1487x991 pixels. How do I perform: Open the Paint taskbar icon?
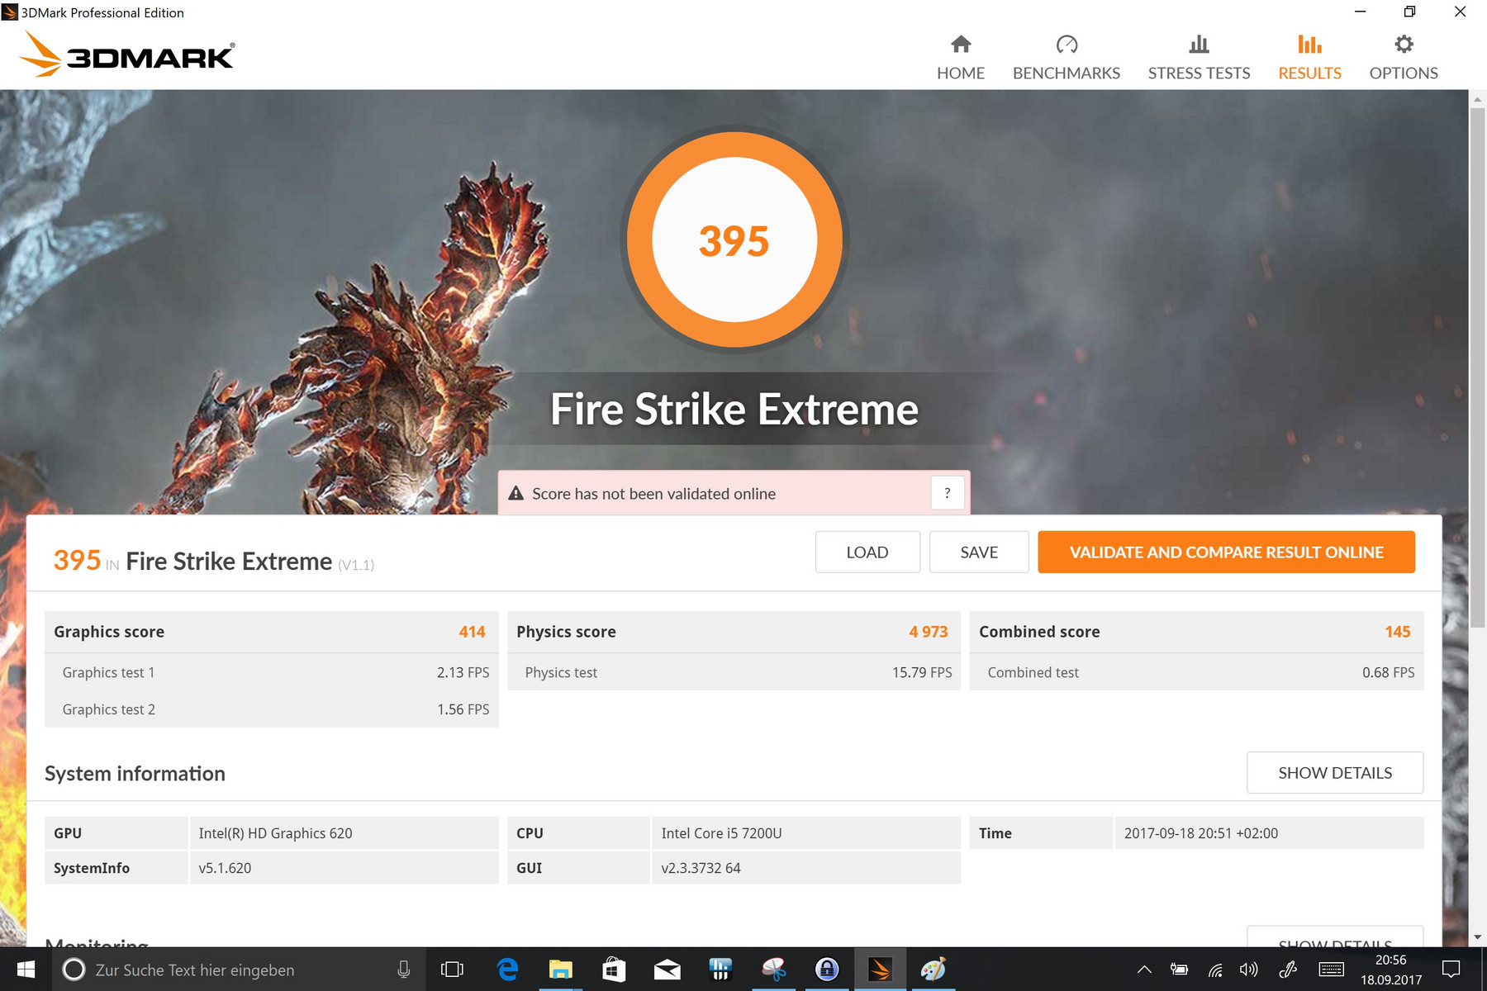[x=933, y=970]
